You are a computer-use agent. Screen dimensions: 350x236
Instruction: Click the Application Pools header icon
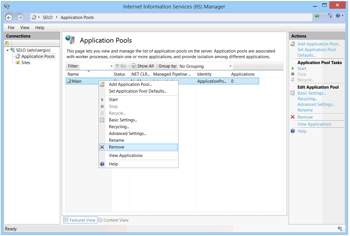pos(70,40)
